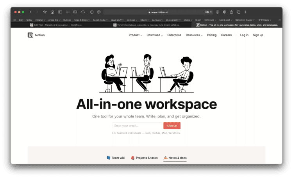Viewport: 293px width, 178px height.
Task: Select the Team wiki tab
Action: pos(116,158)
